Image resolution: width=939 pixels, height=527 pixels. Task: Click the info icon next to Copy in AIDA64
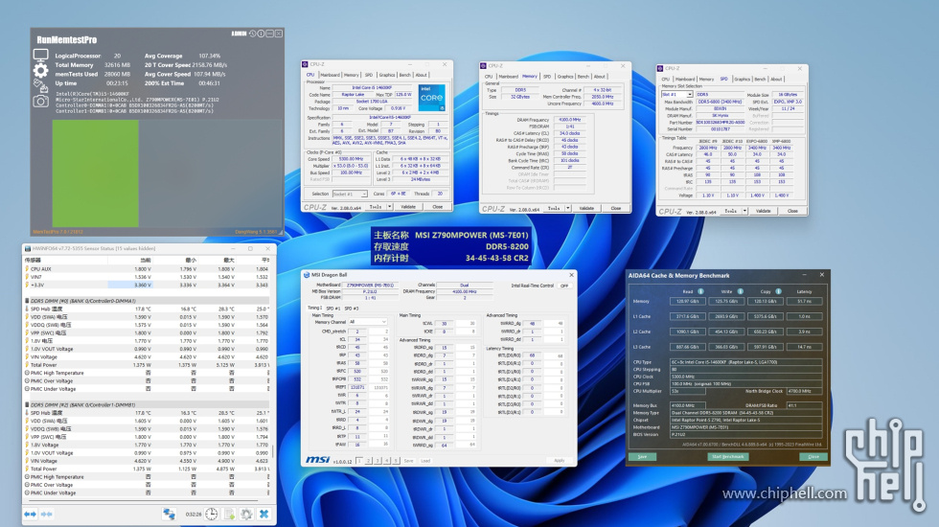[778, 291]
